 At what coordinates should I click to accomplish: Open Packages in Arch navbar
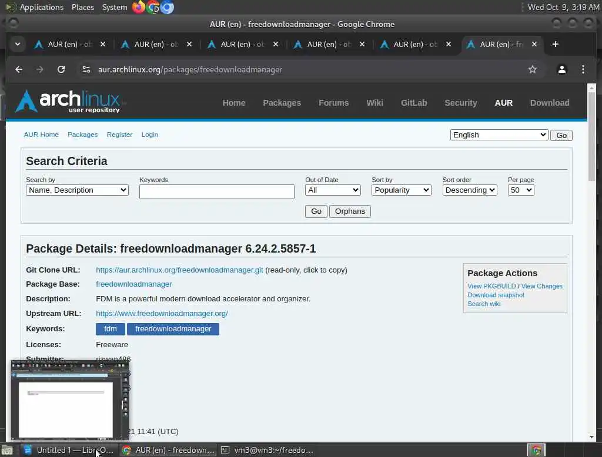click(x=282, y=103)
